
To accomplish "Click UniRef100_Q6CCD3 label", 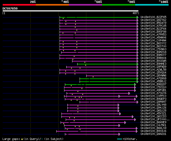I will (x=153, y=117).
